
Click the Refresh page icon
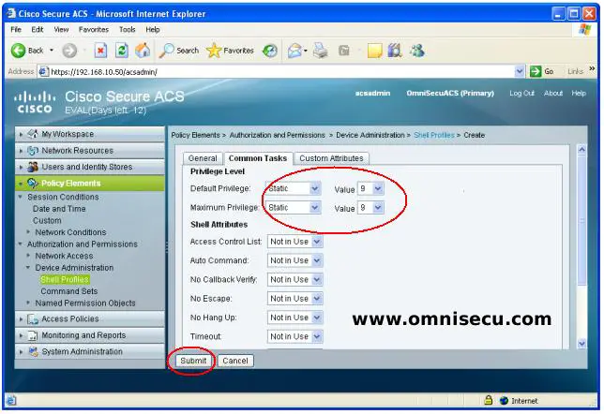(122, 51)
